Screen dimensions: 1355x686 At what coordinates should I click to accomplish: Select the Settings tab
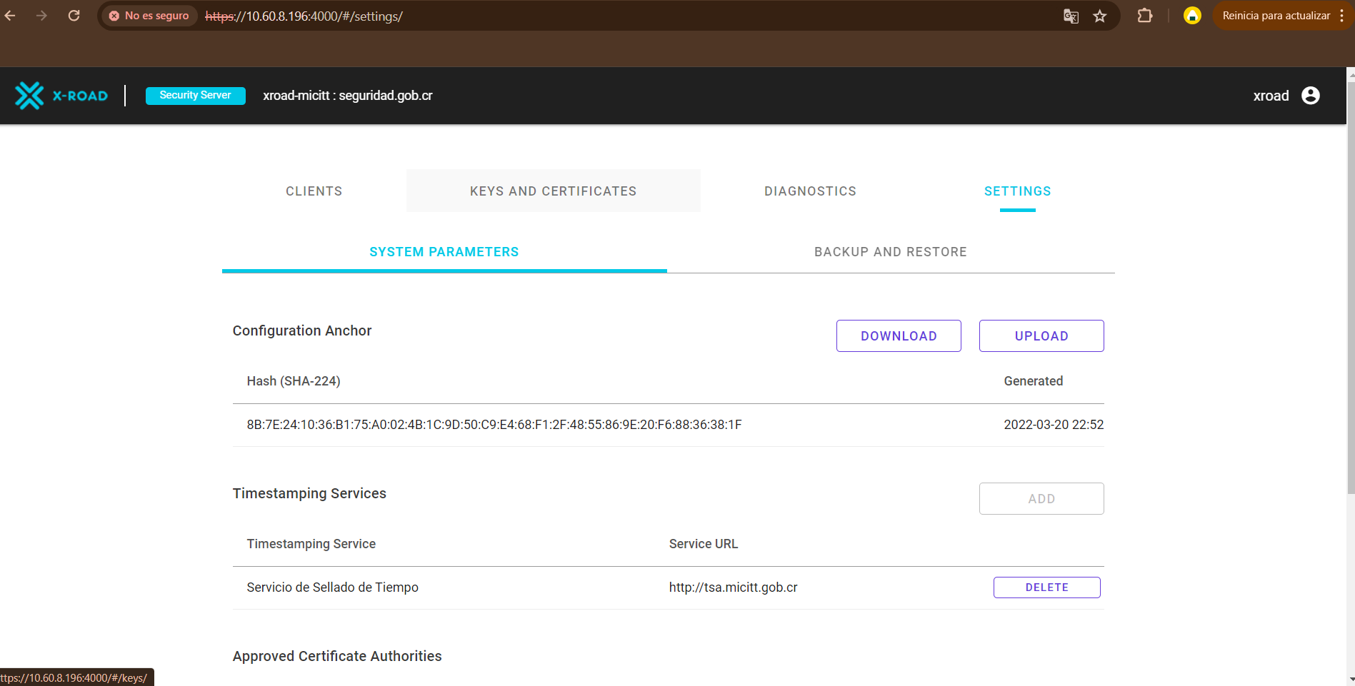point(1018,191)
